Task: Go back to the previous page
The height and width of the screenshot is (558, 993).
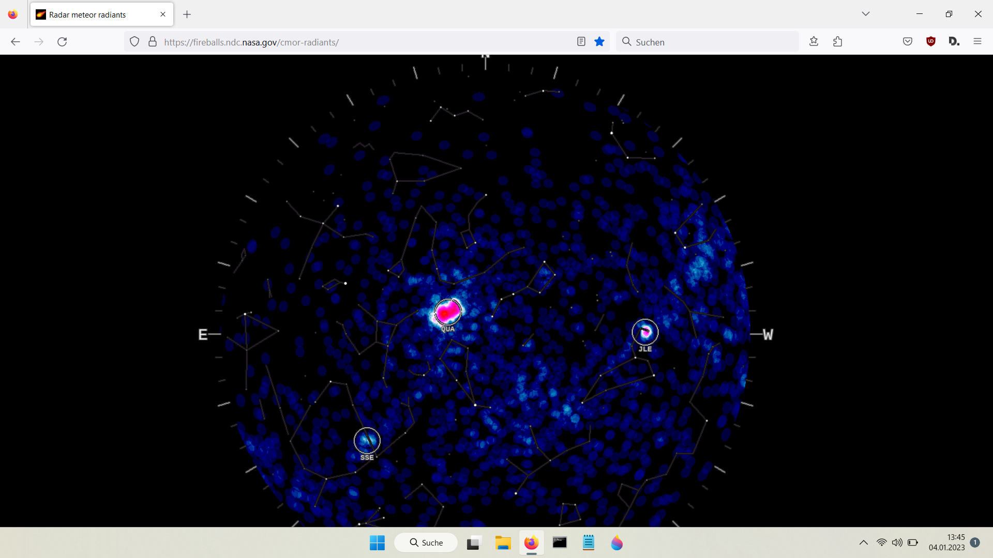Action: [x=16, y=42]
